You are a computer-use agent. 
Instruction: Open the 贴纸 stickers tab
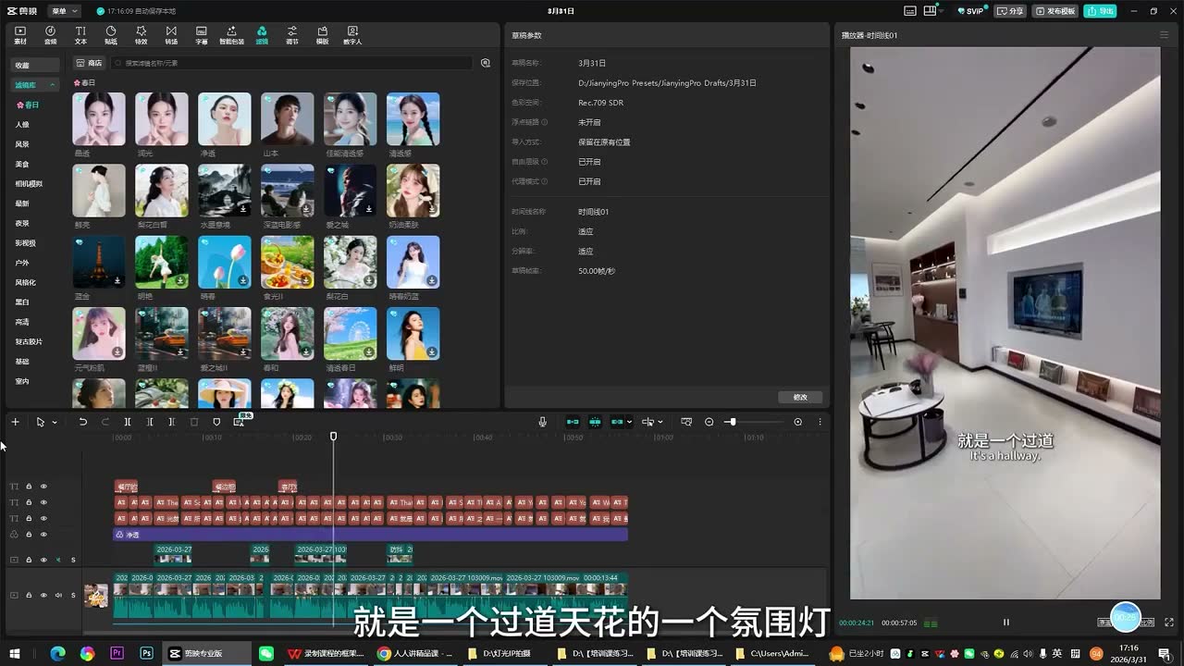coord(111,35)
